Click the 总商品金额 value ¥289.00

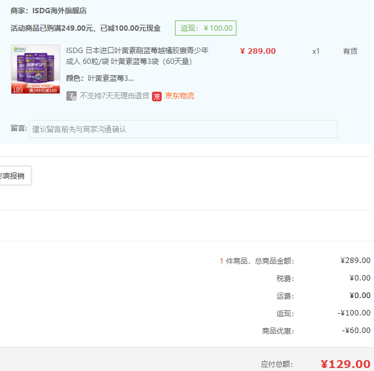click(355, 261)
